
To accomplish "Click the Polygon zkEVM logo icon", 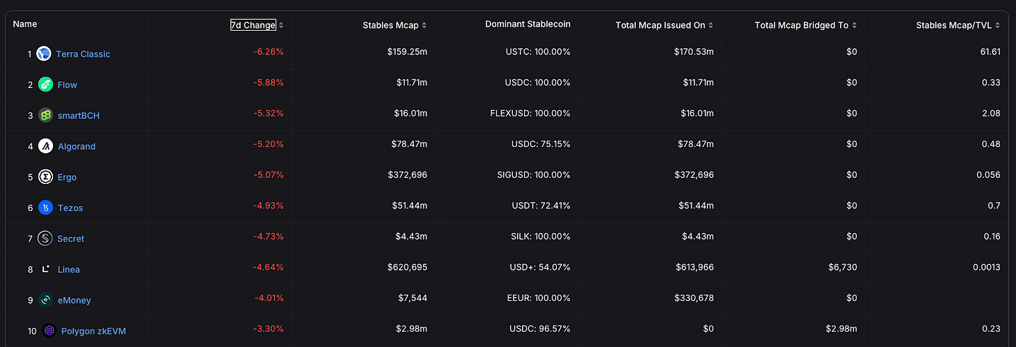I will point(49,331).
